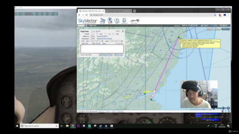
Task: Click the fourth flight plan toolbar icon
Action: [x=99, y=31]
